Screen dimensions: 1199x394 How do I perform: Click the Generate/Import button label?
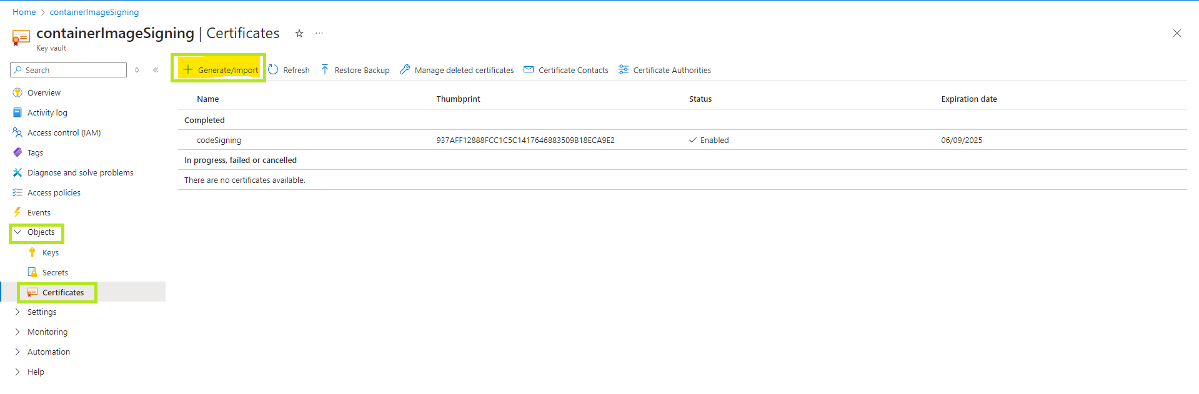click(x=228, y=70)
